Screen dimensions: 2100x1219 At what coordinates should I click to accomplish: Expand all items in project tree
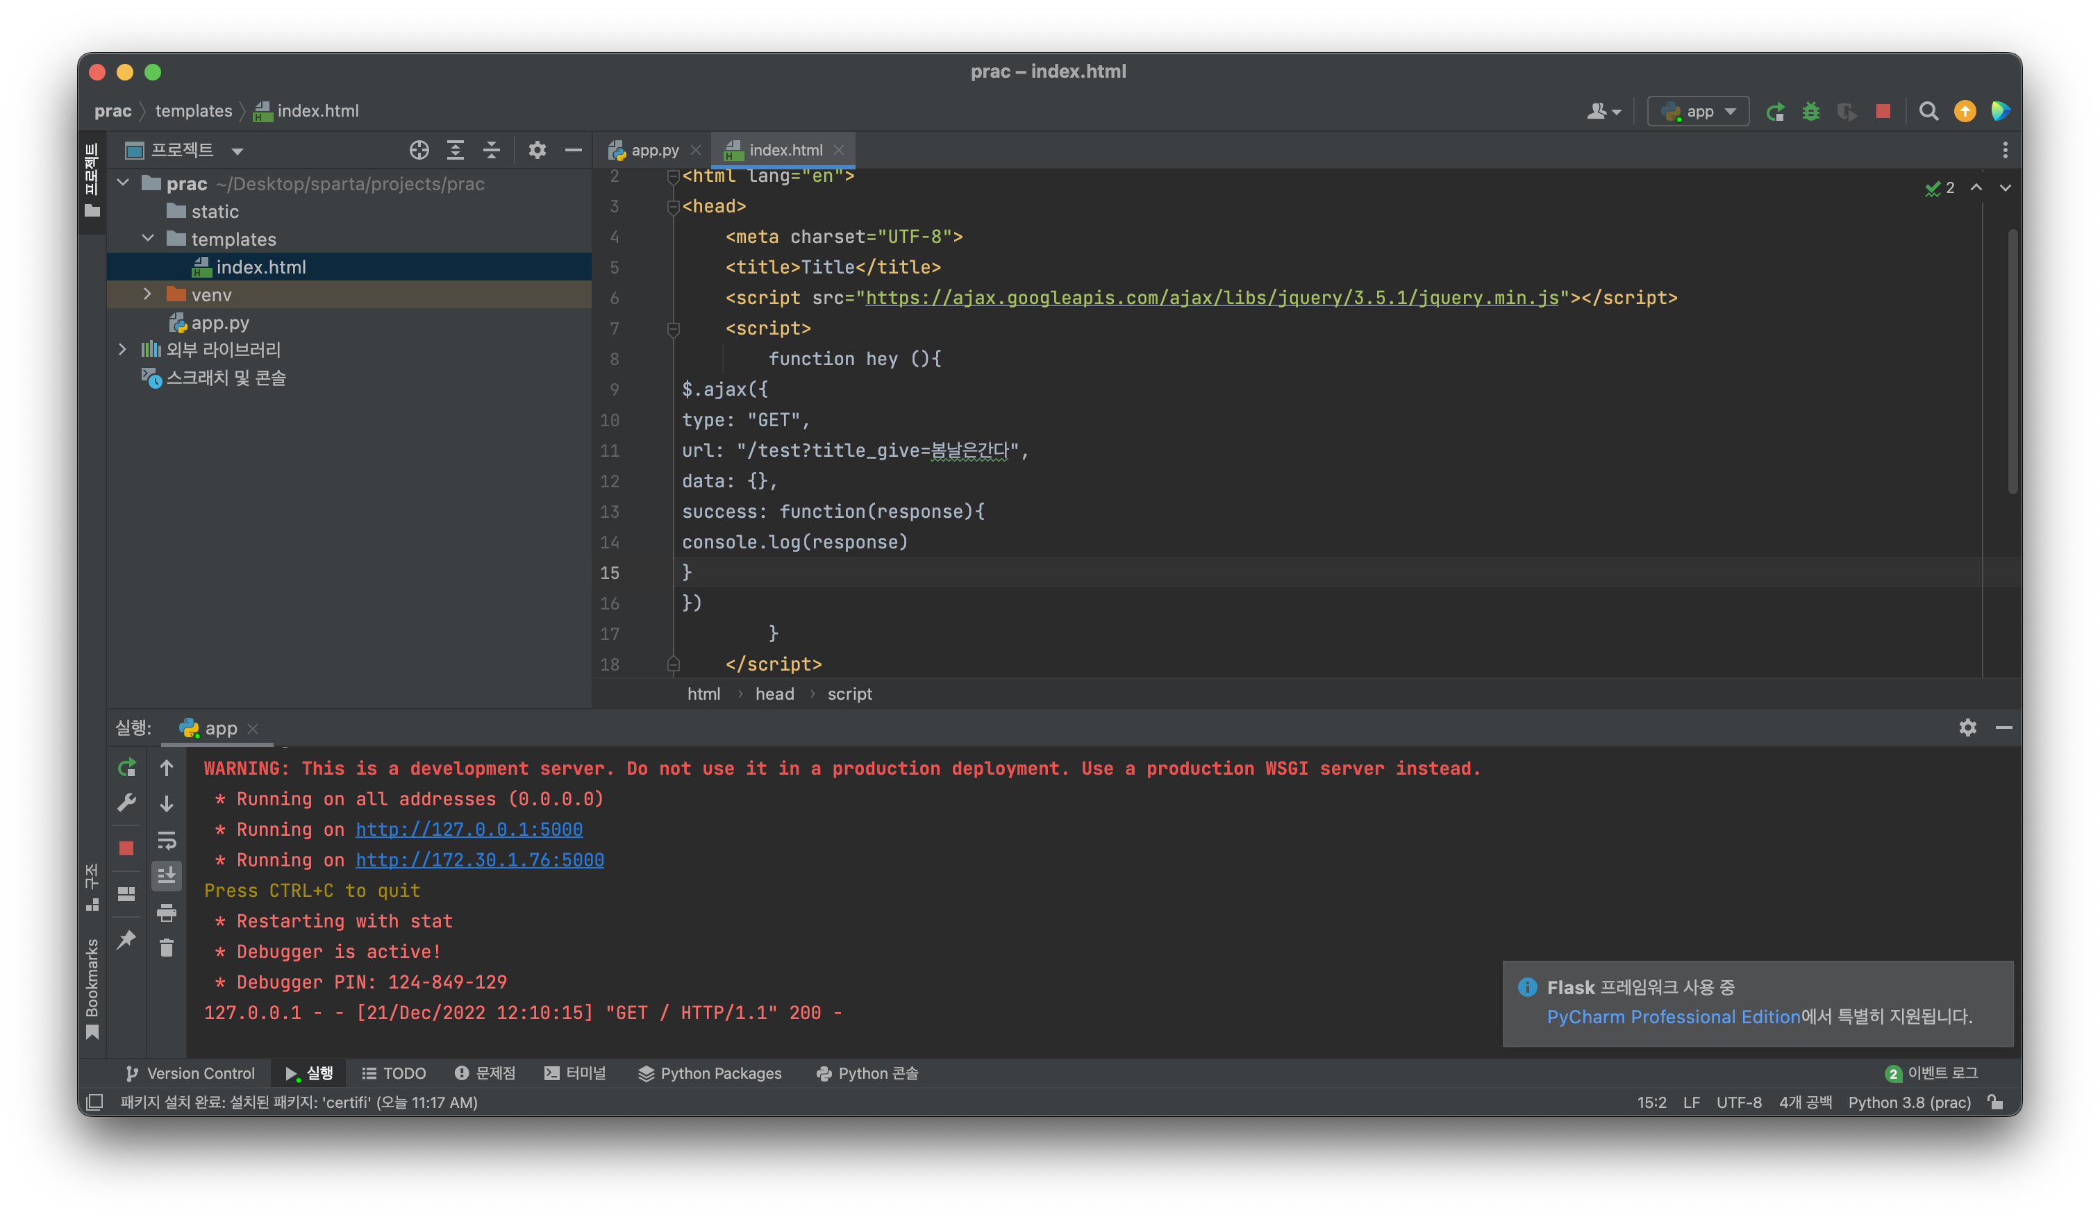455,150
